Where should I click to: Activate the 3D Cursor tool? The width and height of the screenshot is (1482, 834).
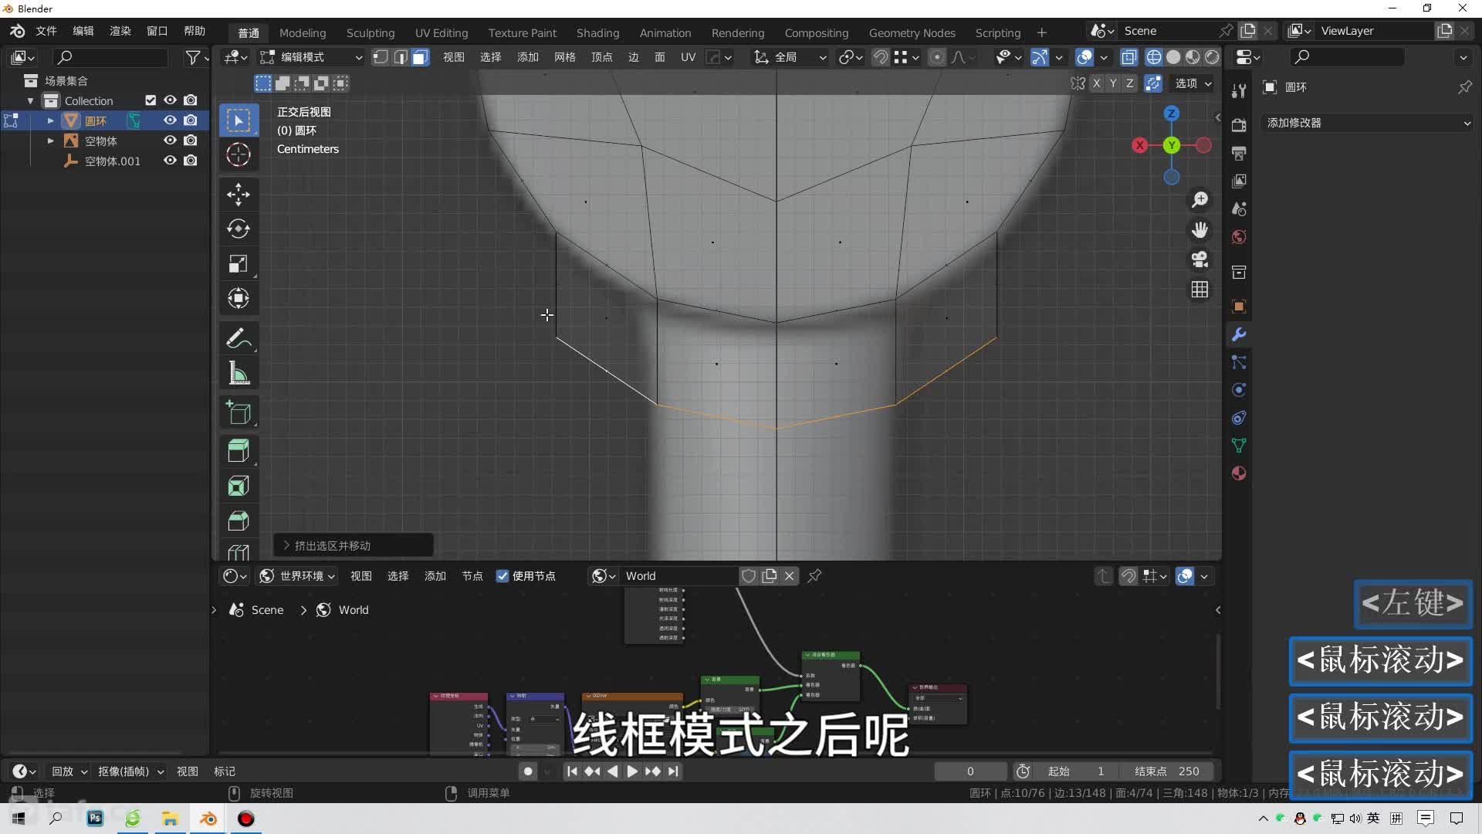(x=239, y=154)
